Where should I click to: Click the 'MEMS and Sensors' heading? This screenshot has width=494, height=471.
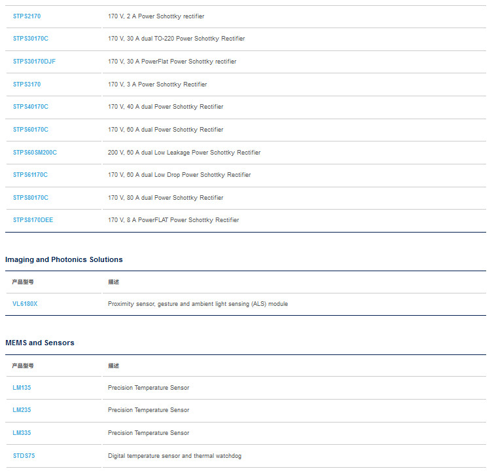coord(40,343)
